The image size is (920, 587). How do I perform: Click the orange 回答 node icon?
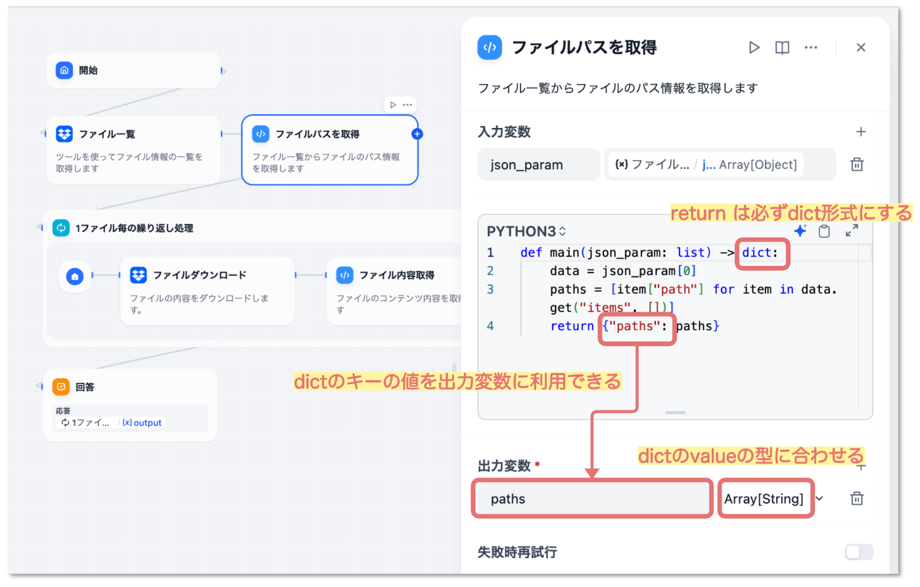click(61, 387)
